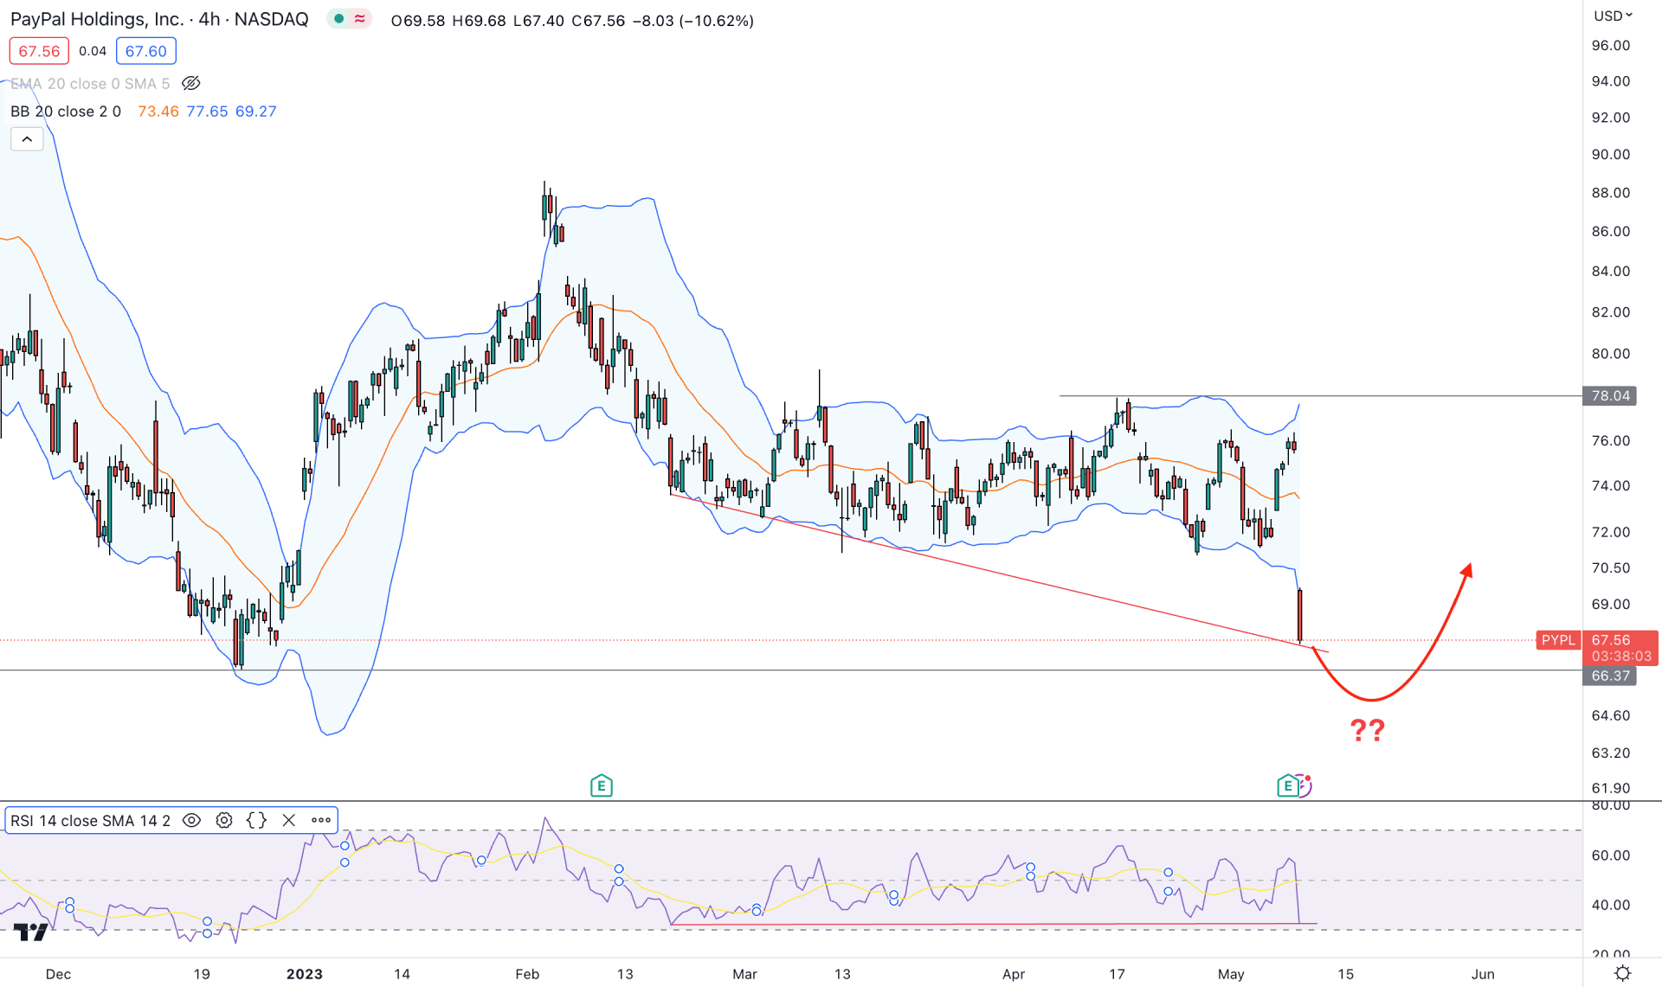The image size is (1662, 987).
Task: Click the Mar label on time axis
Action: click(744, 973)
